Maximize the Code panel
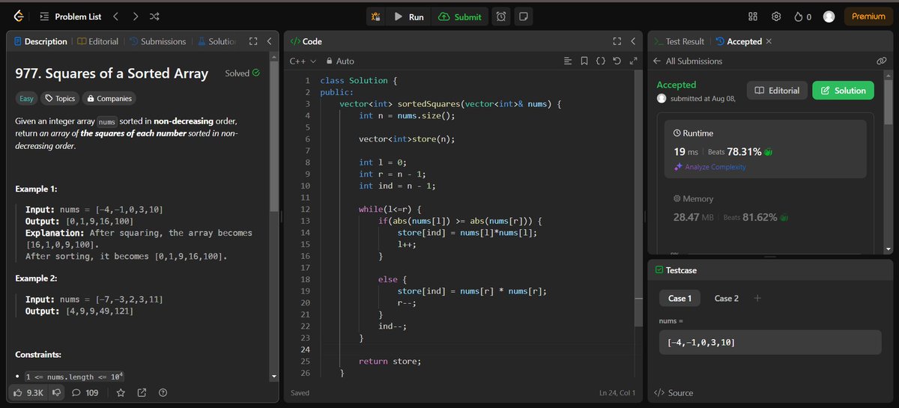 (617, 42)
